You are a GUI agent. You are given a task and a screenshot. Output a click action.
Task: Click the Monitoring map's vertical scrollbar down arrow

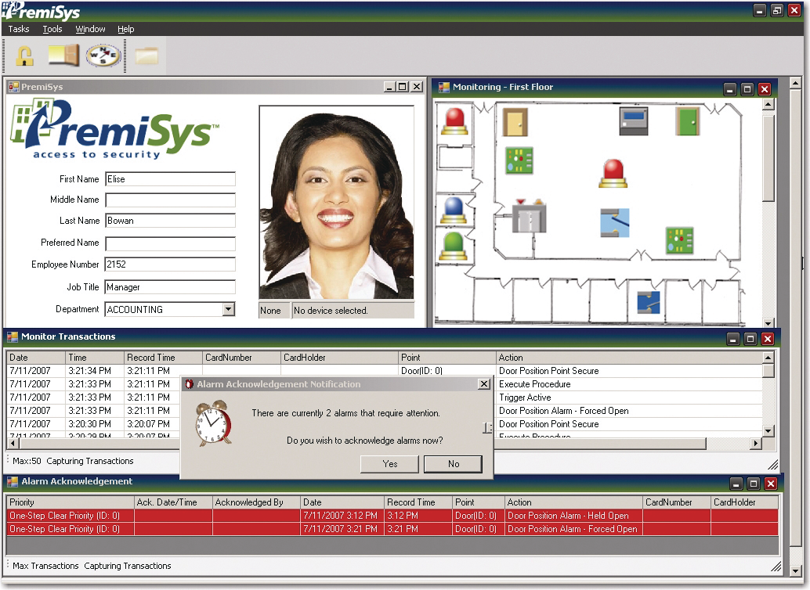768,322
